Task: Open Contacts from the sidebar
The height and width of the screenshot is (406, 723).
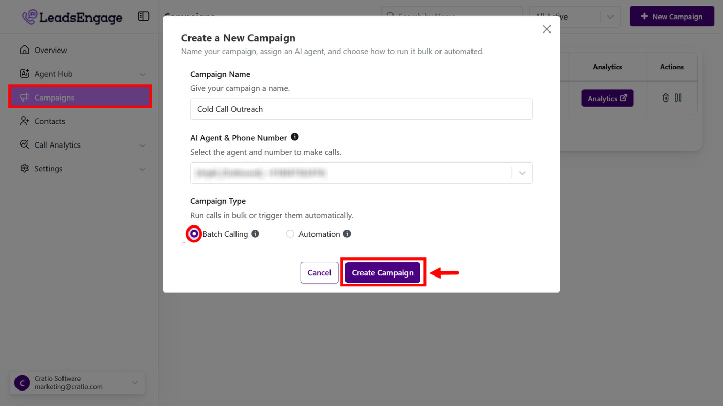Action: coord(50,121)
